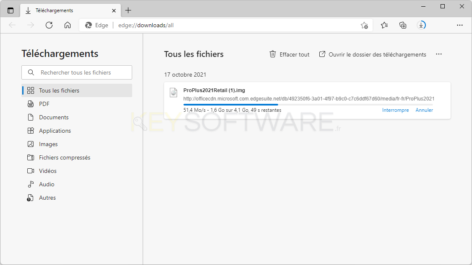
Task: Open a new tab with plus button
Action: pos(128,10)
